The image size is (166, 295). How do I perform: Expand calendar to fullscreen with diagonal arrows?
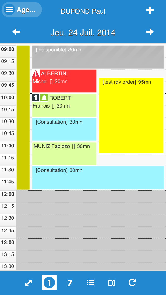click(29, 283)
